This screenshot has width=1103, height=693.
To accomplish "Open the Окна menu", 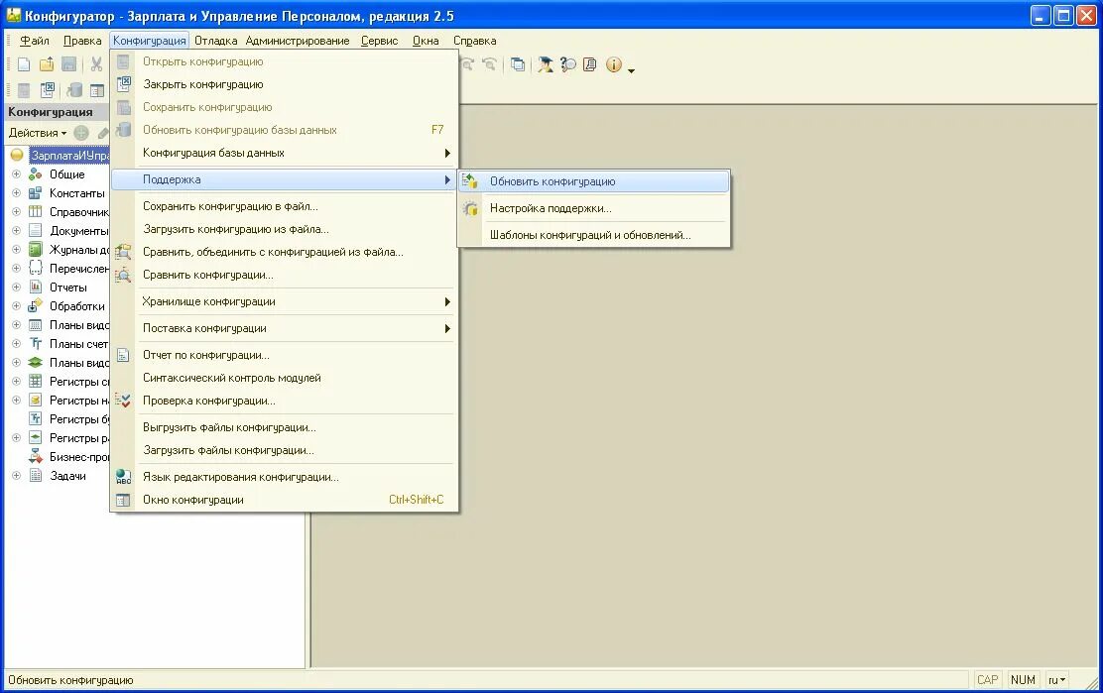I will pyautogui.click(x=426, y=41).
